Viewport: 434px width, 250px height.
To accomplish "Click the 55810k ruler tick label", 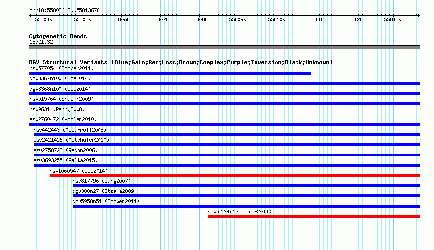I will (276, 19).
